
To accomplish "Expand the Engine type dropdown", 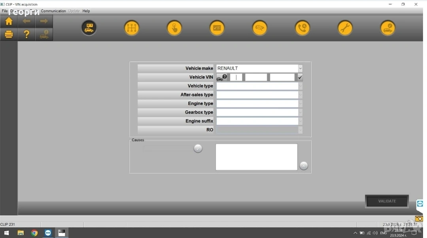I will [x=300, y=104].
